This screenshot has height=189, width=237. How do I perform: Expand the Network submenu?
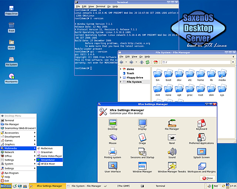pos(18,152)
